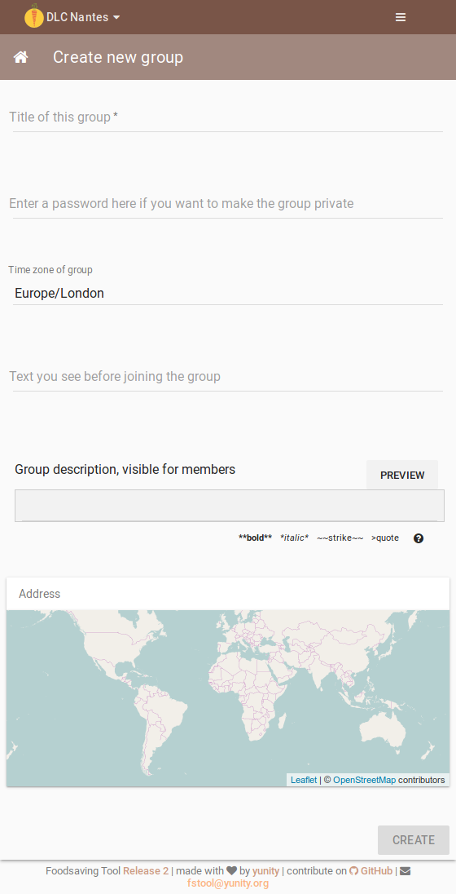The height and width of the screenshot is (894, 456).
Task: Click the heart icon in footer
Action: (232, 870)
